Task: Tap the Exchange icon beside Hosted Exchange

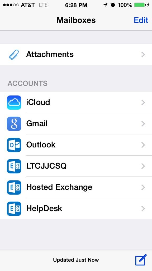Action: click(14, 188)
